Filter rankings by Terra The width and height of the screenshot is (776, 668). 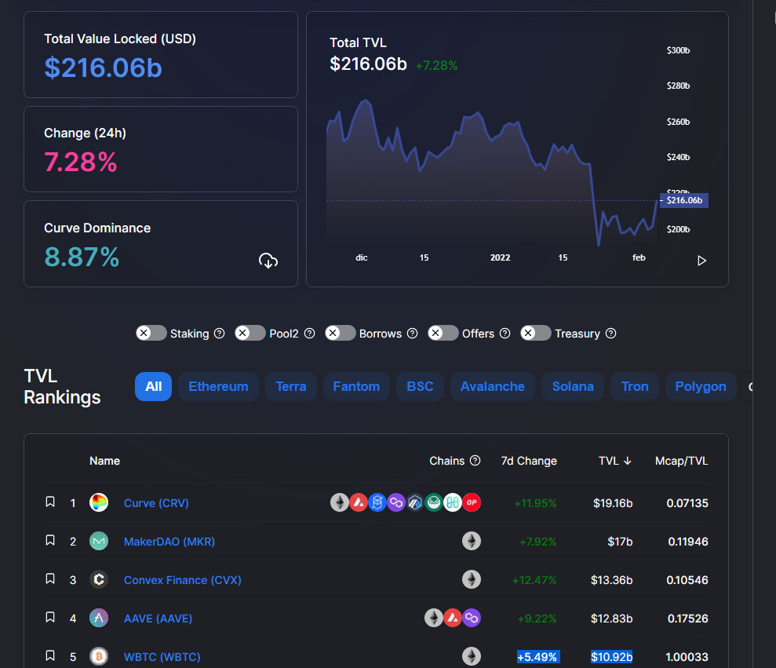pyautogui.click(x=291, y=386)
